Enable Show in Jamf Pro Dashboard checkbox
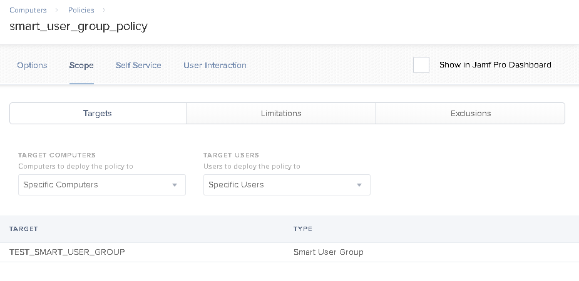This screenshot has height=281, width=579. click(421, 65)
